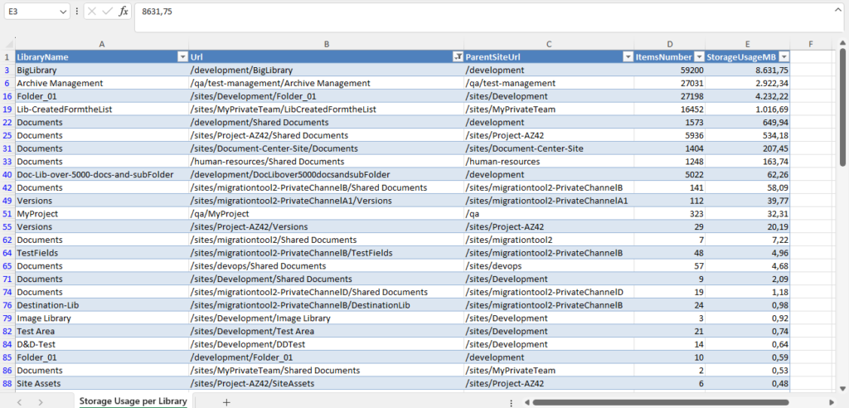Click the formula bar options dots icon
Image resolution: width=849 pixels, height=408 pixels.
pos(76,12)
